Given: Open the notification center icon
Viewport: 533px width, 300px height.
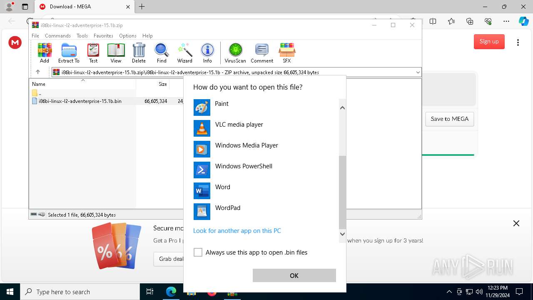Looking at the screenshot, I should [x=519, y=292].
